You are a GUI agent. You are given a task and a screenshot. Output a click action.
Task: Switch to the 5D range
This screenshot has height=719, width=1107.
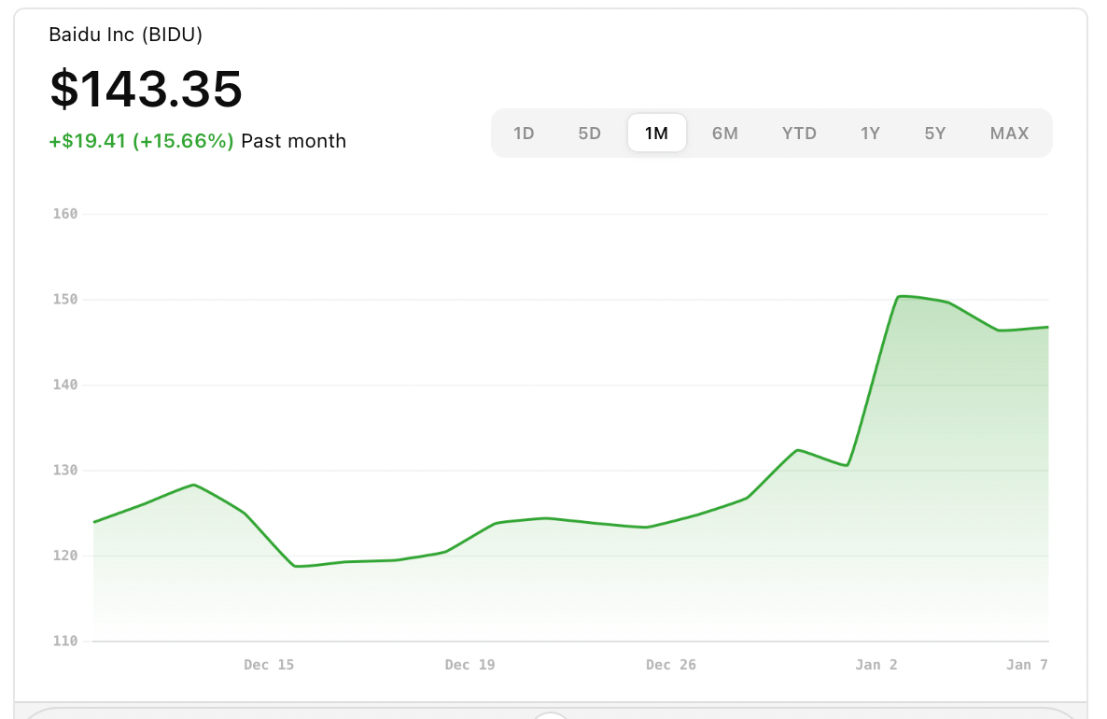(x=590, y=134)
